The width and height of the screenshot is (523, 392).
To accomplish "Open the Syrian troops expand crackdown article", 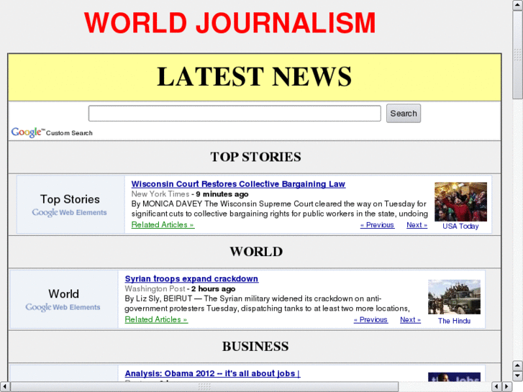I will (191, 278).
